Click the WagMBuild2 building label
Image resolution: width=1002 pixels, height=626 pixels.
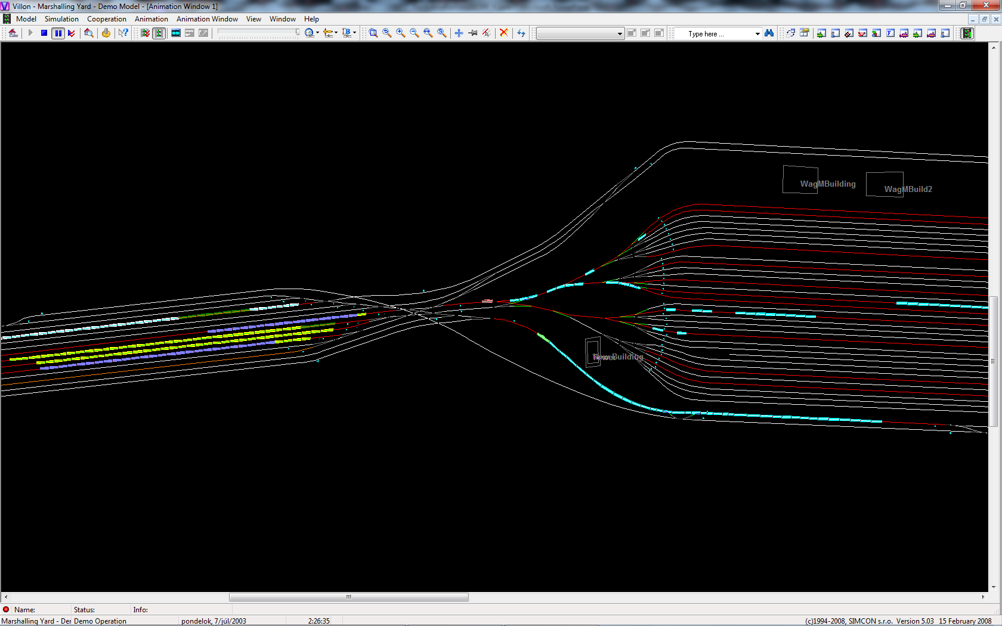908,190
